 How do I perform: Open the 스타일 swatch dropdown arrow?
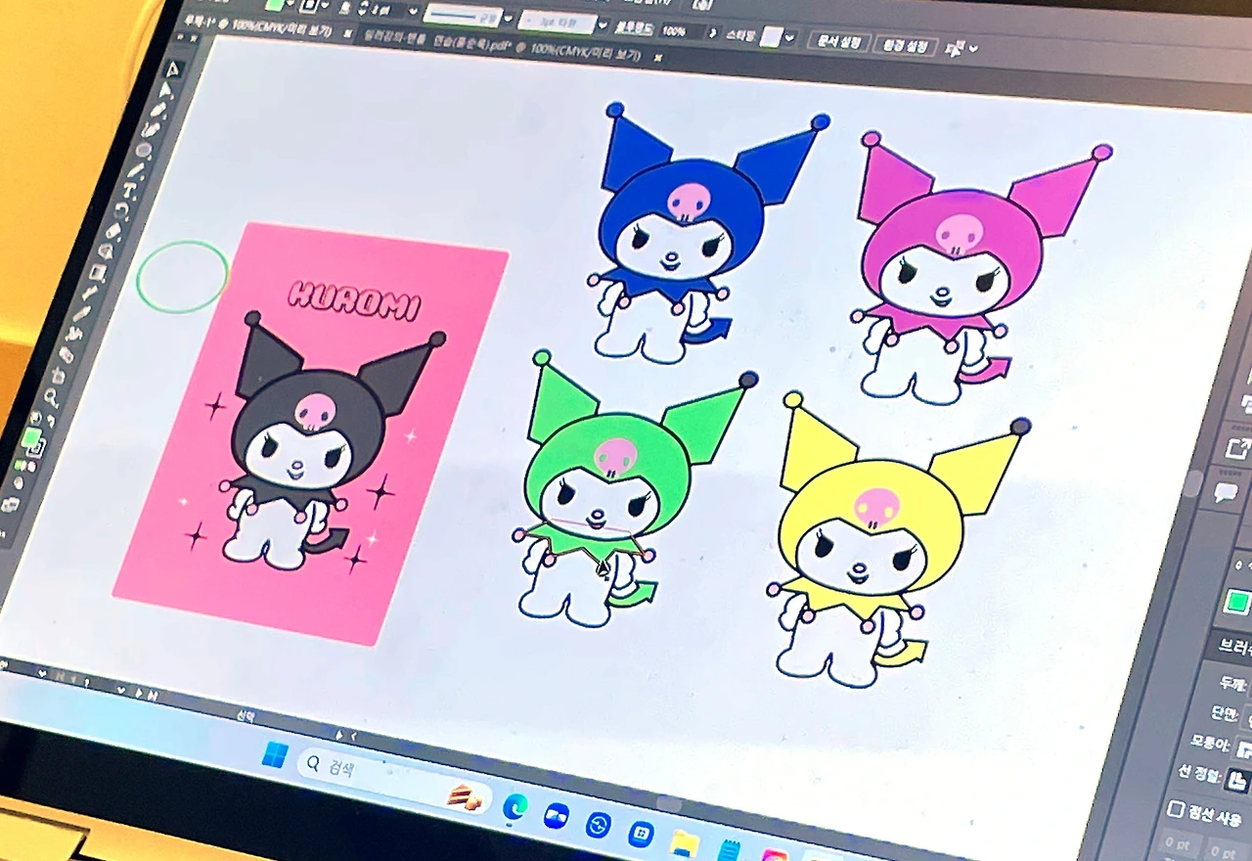(790, 39)
